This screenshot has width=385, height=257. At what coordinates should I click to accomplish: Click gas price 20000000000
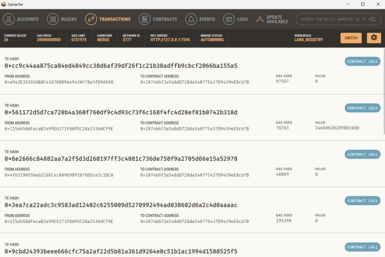49,40
